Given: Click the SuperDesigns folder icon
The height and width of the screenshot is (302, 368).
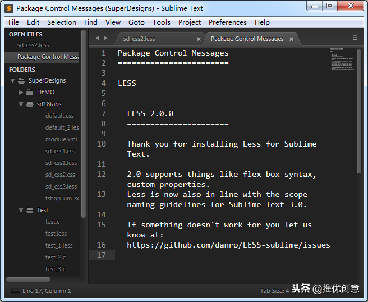Looking at the screenshot, I should (x=21, y=80).
